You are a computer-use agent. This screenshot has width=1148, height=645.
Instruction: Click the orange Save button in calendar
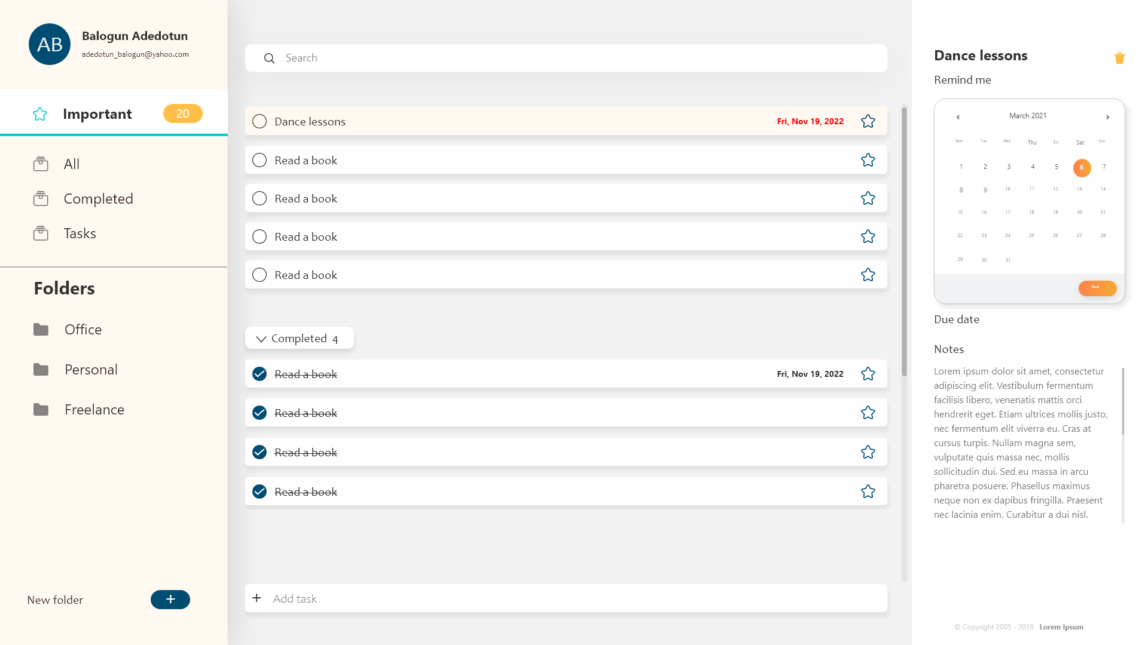(x=1097, y=288)
